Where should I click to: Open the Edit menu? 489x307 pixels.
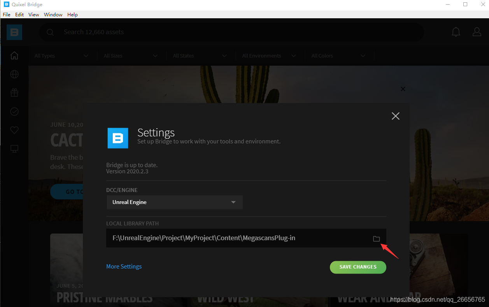19,14
